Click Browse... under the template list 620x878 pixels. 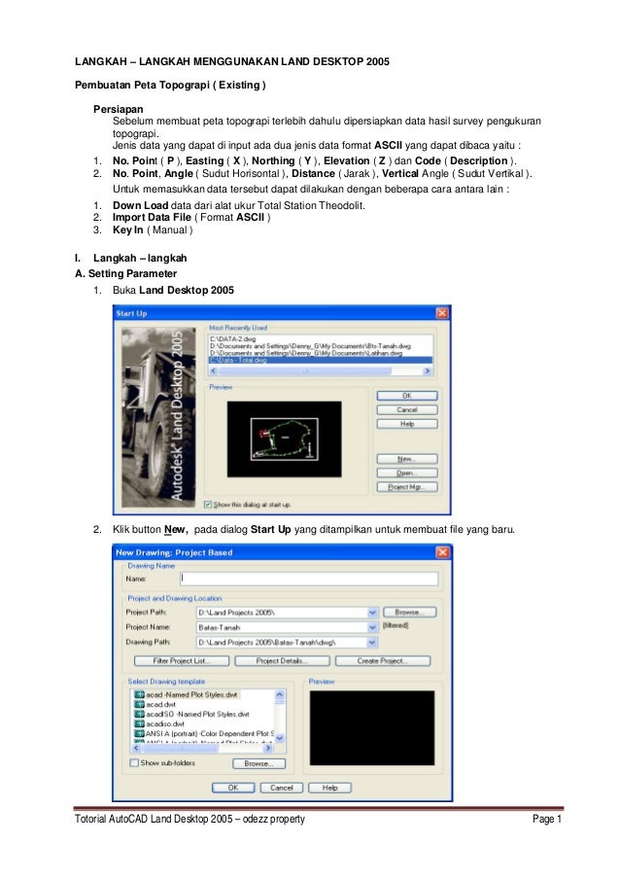point(259,764)
